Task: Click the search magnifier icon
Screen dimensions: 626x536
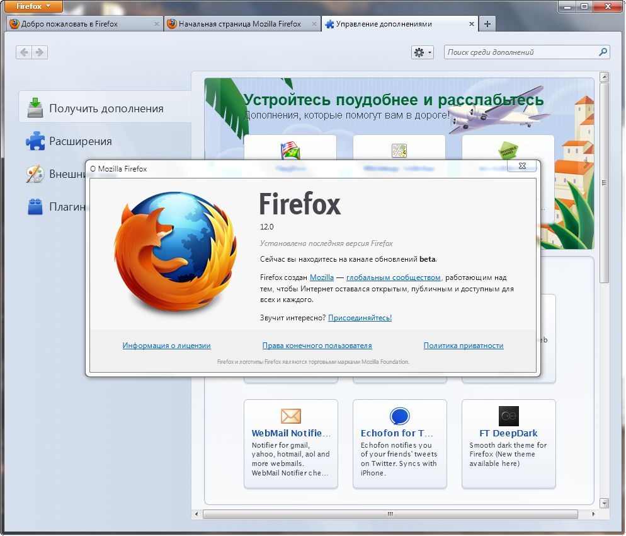Action: [x=603, y=52]
